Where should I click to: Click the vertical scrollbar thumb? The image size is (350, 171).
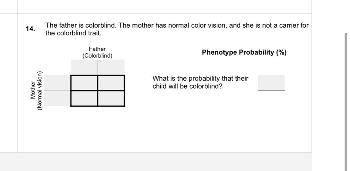pyautogui.click(x=346, y=102)
